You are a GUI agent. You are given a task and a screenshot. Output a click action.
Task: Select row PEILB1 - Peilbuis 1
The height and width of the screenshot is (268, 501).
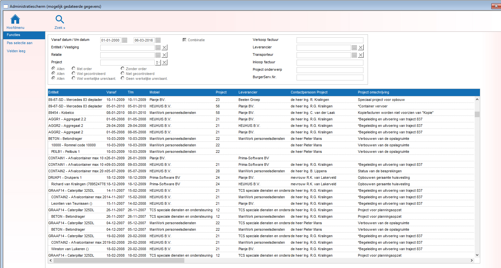pos(261,152)
